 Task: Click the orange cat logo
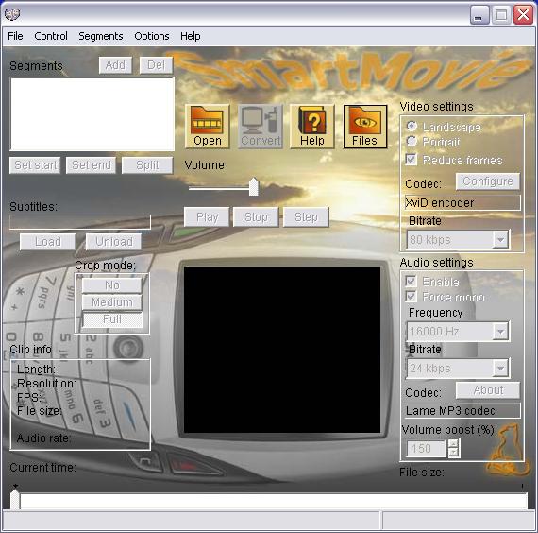tap(507, 450)
